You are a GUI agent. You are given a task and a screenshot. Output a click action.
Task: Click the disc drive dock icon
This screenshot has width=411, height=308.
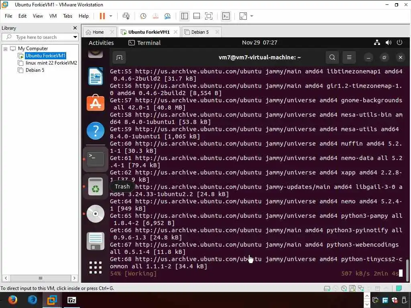96,214
